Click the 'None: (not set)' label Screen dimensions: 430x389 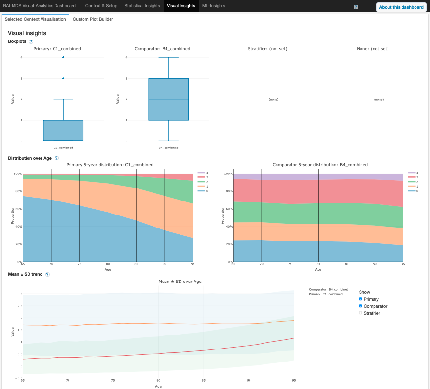(x=373, y=49)
